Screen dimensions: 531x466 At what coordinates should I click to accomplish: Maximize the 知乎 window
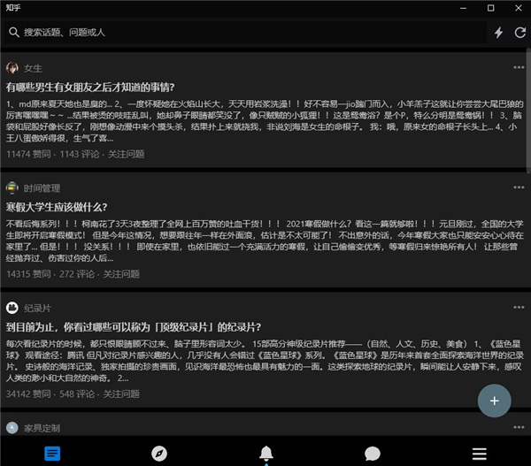click(490, 8)
